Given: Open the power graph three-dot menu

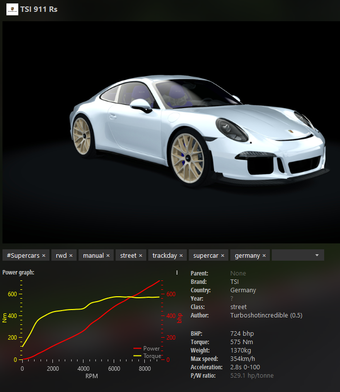Looking at the screenshot, I should coord(176,273).
